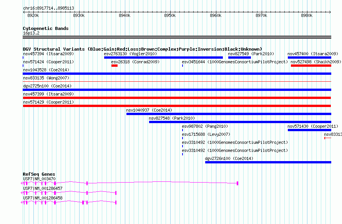Viewport: 342px width, 224px height.
Task: Click the dgv2725n100 (Coe2014) label text
Action: coord(47,86)
